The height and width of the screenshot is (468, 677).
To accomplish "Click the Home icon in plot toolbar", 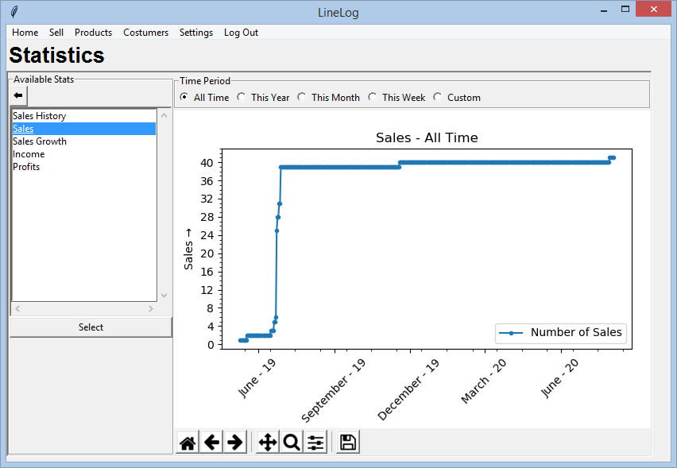I will 188,443.
